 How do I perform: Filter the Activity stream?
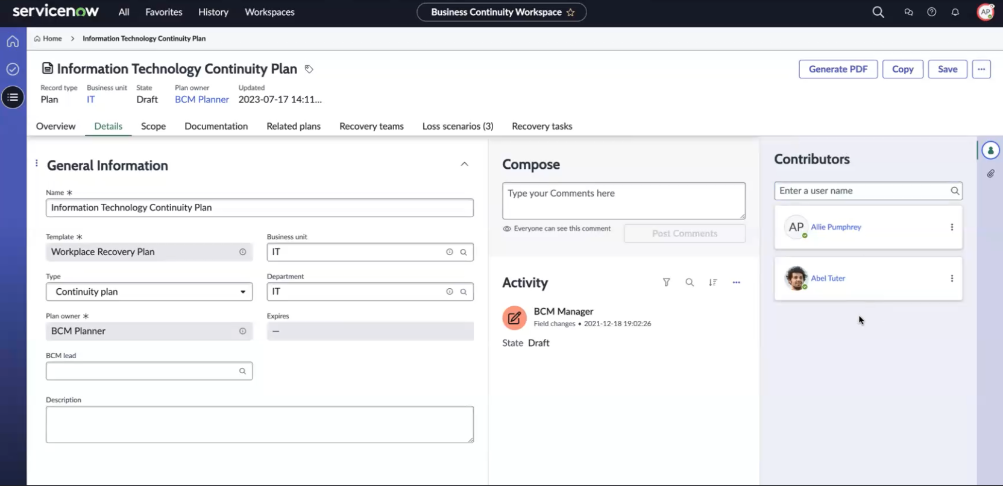pos(666,282)
